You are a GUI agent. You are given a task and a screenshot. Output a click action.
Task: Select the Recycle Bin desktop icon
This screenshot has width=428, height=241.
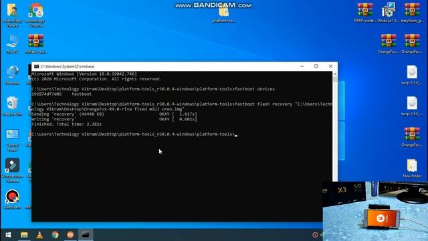[x=12, y=106]
